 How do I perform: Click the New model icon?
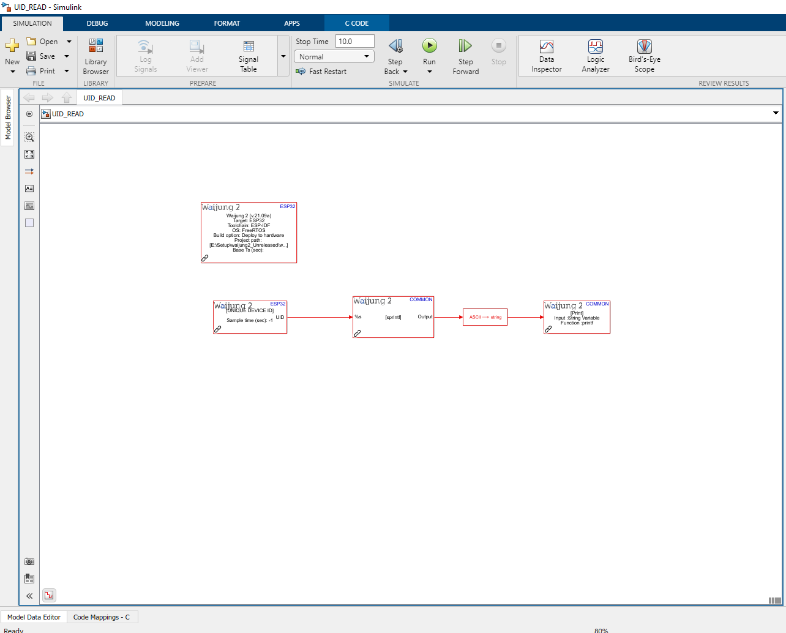[12, 46]
